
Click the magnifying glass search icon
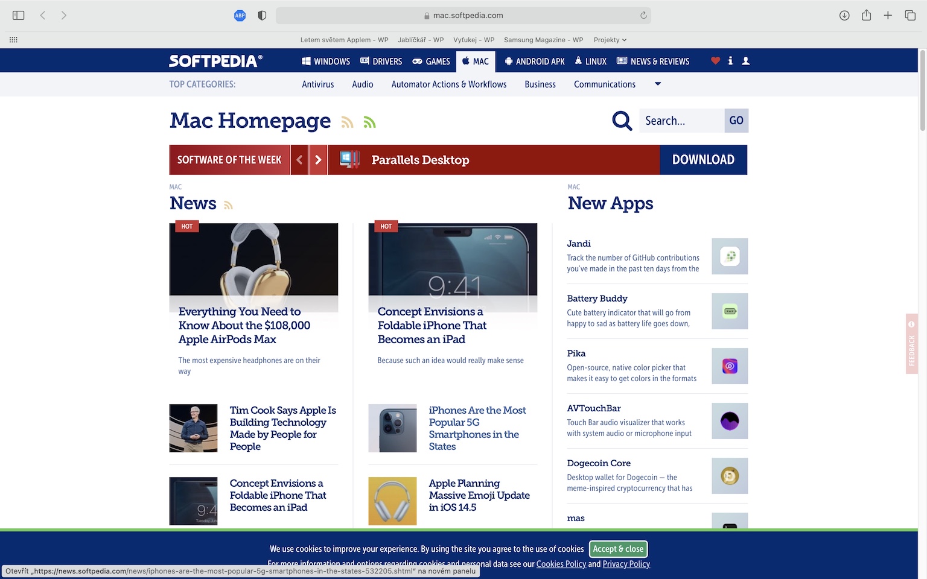tap(622, 121)
